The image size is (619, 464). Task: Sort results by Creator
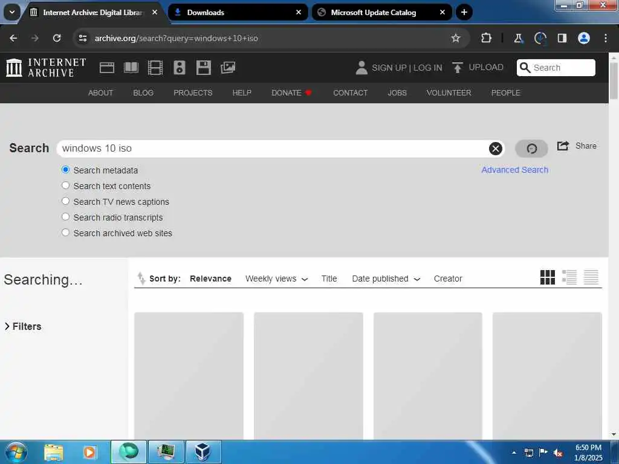(x=448, y=279)
